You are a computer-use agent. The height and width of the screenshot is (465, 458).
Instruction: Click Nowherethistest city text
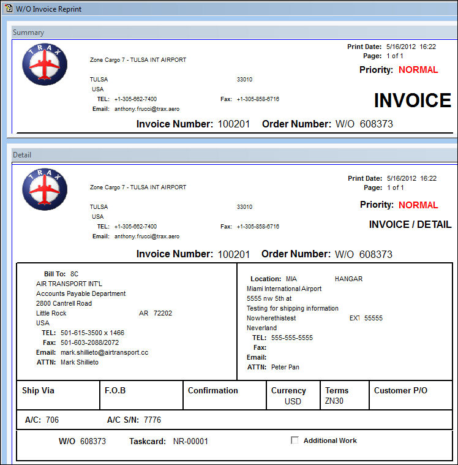pyautogui.click(x=271, y=318)
